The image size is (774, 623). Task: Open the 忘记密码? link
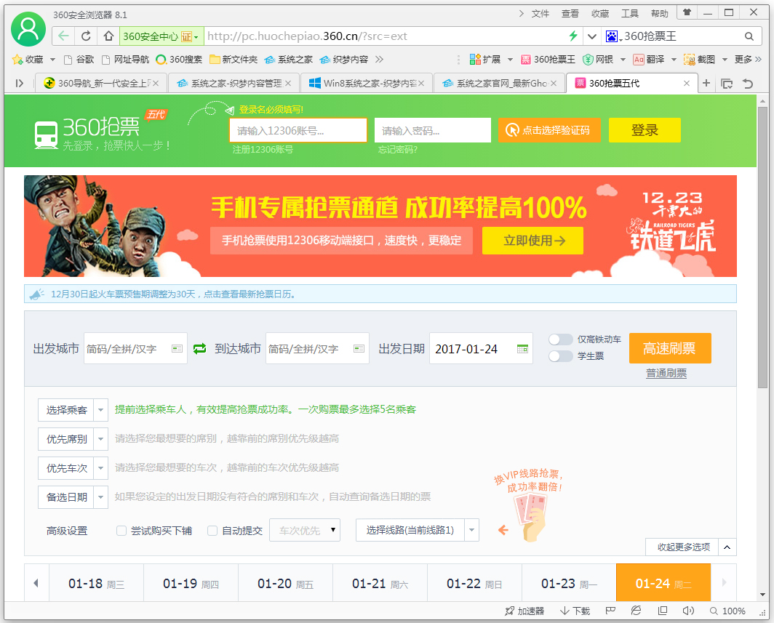click(398, 150)
